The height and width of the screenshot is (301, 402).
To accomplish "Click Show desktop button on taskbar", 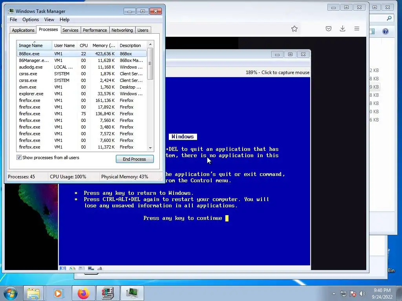I will pyautogui.click(x=399, y=293).
